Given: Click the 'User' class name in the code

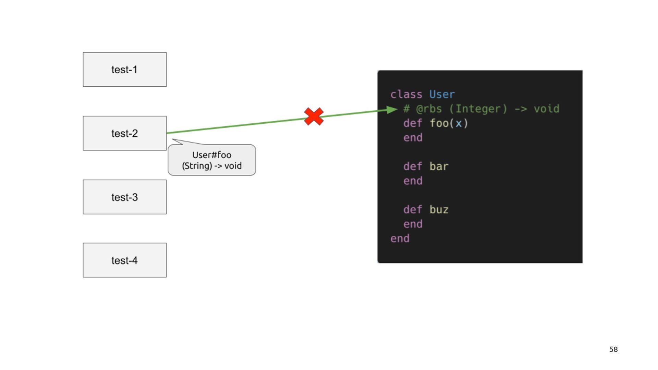Looking at the screenshot, I should (x=442, y=94).
